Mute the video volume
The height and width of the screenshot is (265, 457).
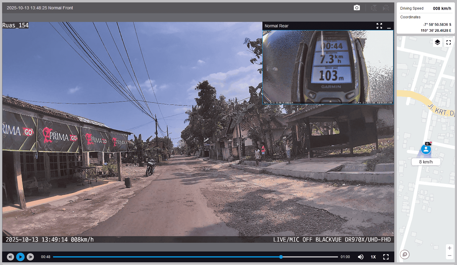tap(361, 257)
